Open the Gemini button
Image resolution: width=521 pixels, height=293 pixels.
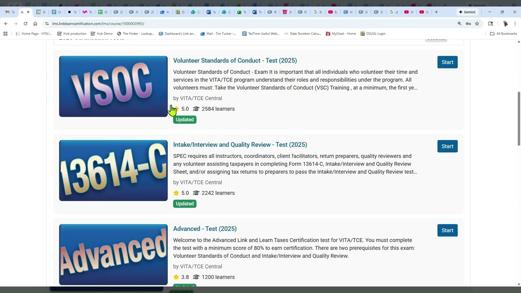[467, 12]
